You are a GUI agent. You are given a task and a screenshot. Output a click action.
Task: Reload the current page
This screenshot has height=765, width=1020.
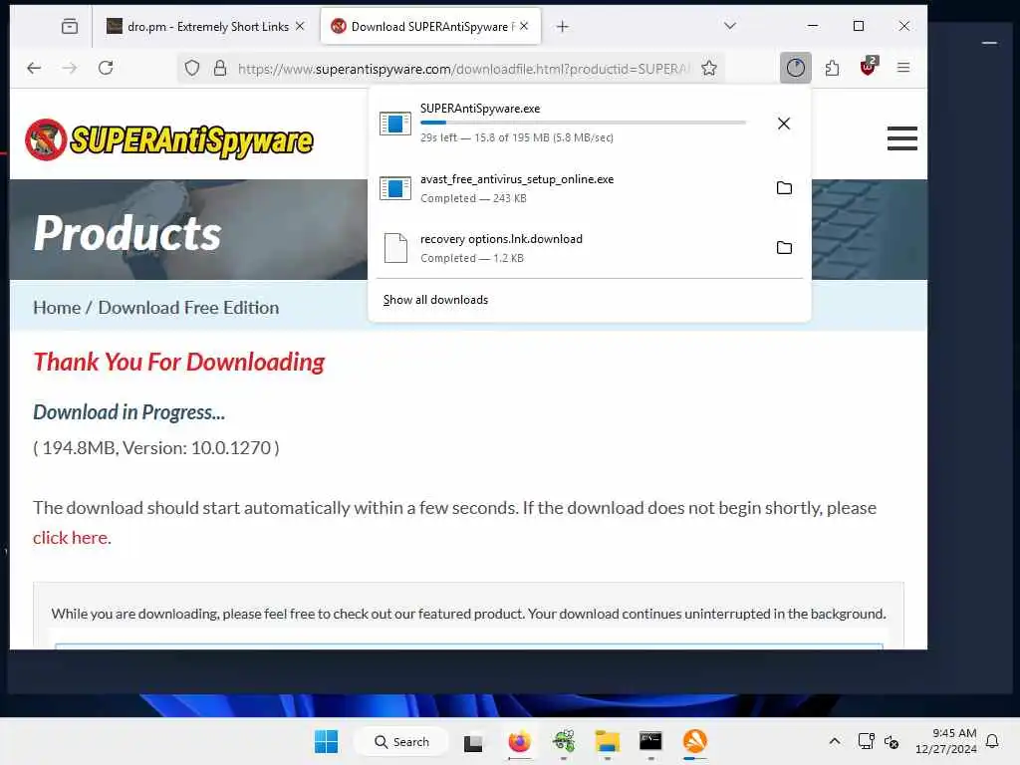[x=106, y=68]
